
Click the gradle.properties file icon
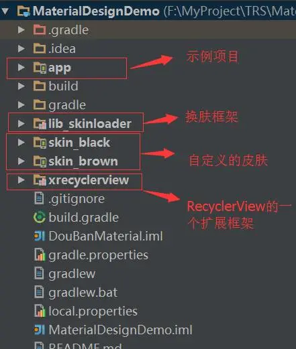(x=40, y=255)
